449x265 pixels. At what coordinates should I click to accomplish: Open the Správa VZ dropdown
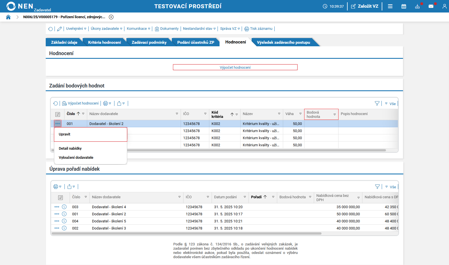[x=230, y=29]
